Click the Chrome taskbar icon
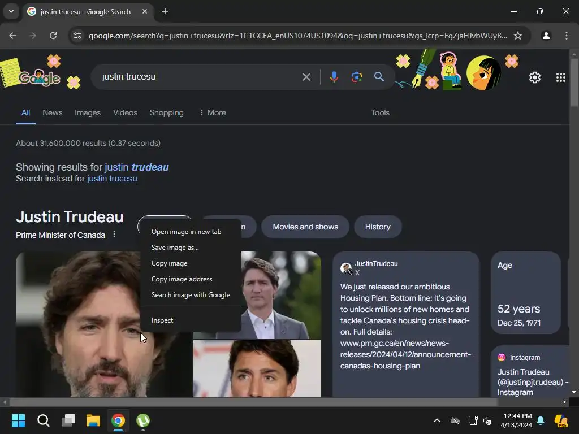The height and width of the screenshot is (434, 579). point(118,420)
